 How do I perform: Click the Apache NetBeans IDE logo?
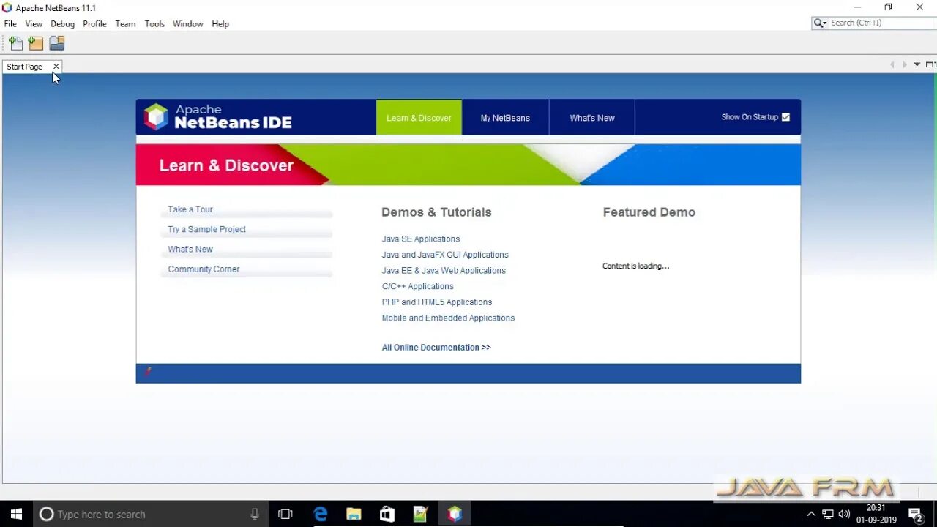[x=218, y=117]
